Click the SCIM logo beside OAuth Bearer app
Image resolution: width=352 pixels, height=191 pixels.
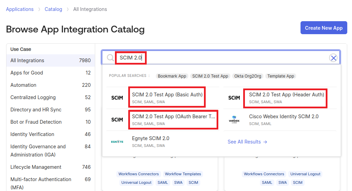point(117,120)
